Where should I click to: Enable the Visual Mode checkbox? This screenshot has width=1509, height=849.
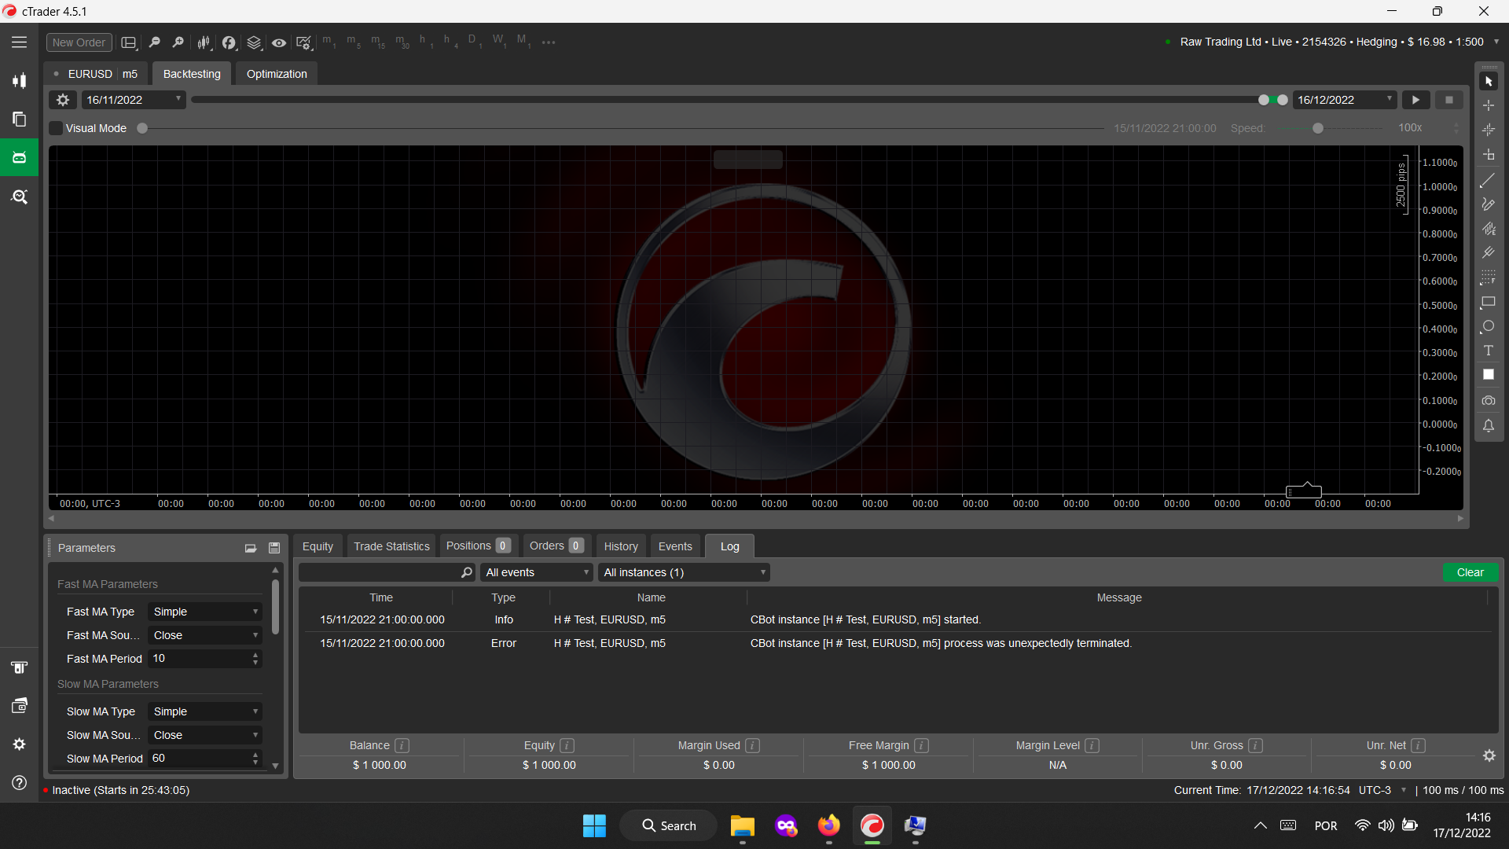point(56,128)
